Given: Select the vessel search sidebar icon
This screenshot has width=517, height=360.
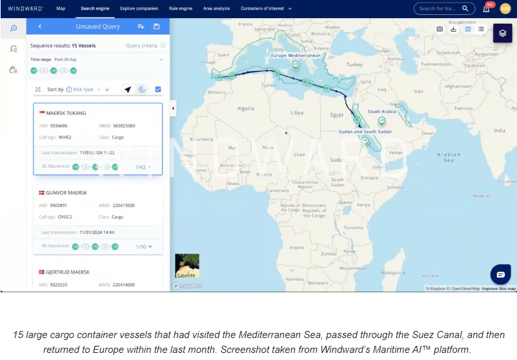Looking at the screenshot, I should [14, 28].
